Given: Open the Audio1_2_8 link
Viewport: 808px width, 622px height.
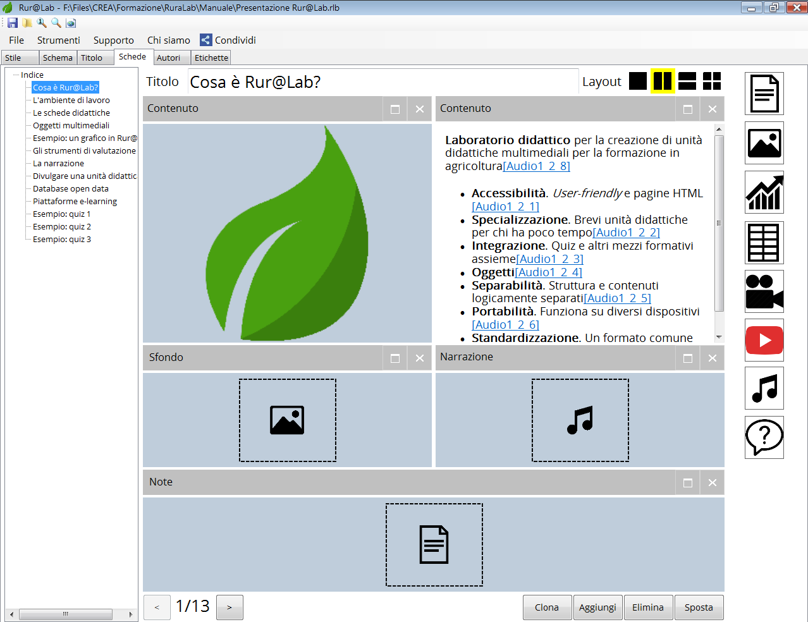Looking at the screenshot, I should (x=537, y=166).
